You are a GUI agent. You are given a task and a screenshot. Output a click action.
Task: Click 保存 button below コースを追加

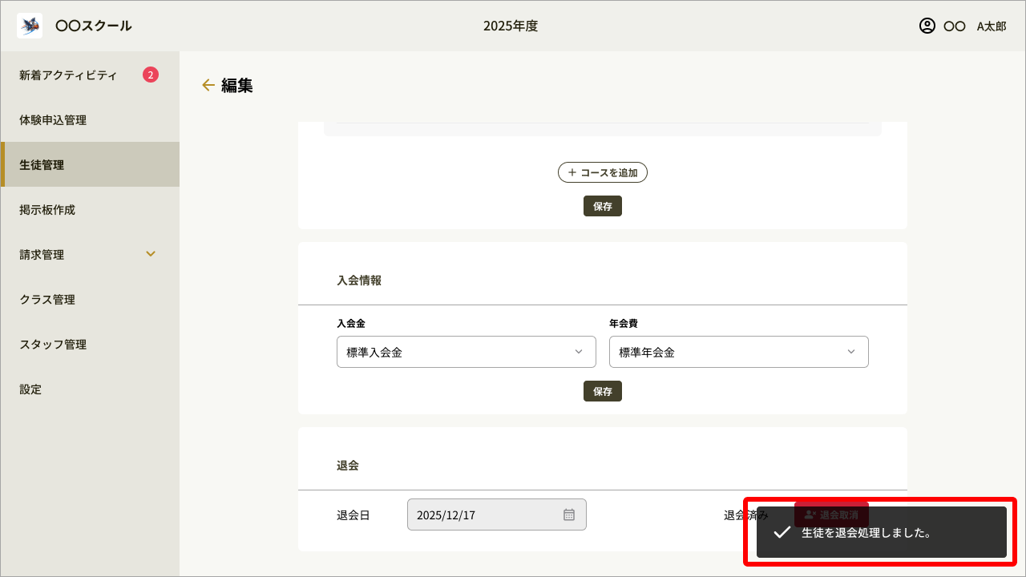pyautogui.click(x=602, y=206)
